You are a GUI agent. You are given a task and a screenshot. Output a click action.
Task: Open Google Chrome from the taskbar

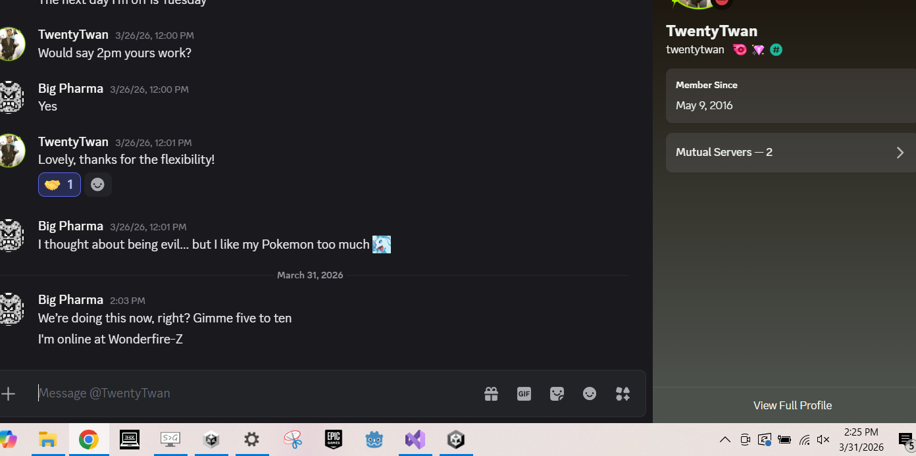tap(89, 440)
